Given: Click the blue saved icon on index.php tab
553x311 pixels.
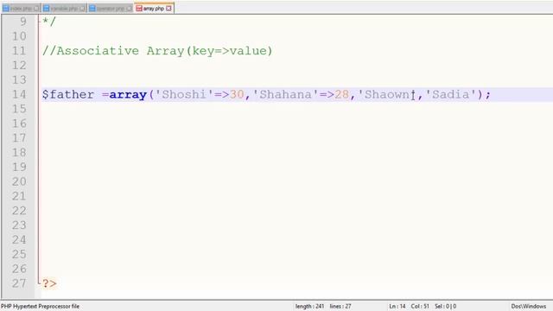Looking at the screenshot, I should tap(6, 9).
